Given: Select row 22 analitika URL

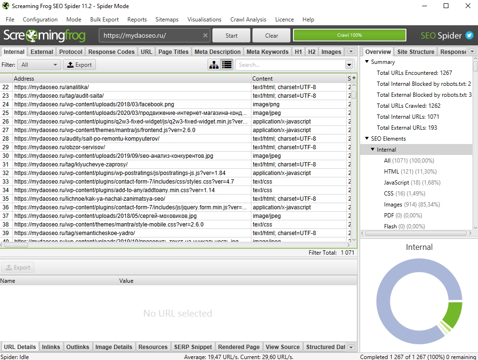Looking at the screenshot, I should pyautogui.click(x=176, y=87).
